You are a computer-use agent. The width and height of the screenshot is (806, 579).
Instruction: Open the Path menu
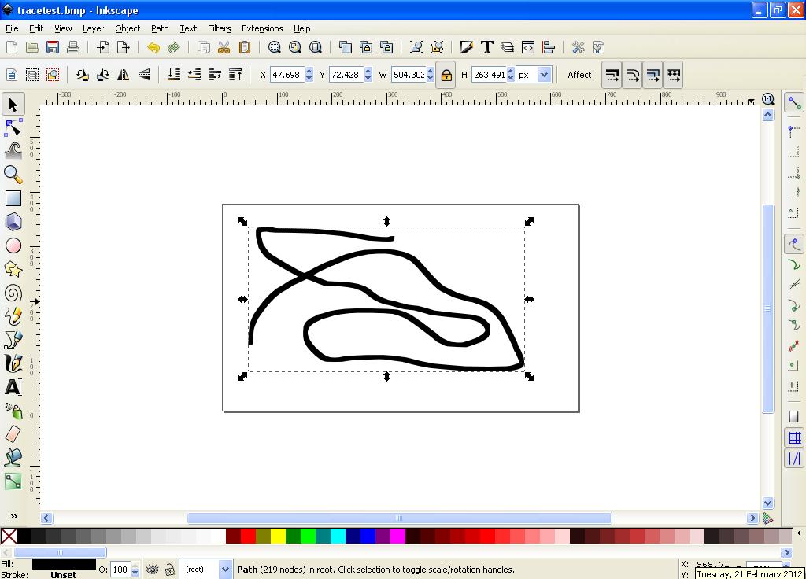(x=160, y=28)
